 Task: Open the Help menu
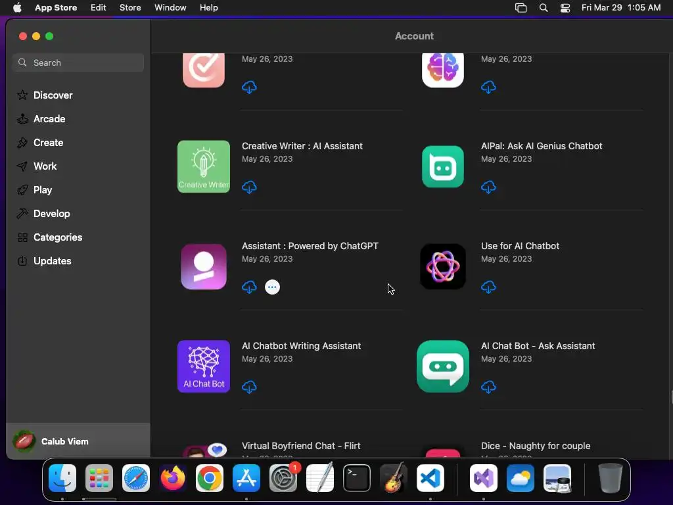pos(208,8)
